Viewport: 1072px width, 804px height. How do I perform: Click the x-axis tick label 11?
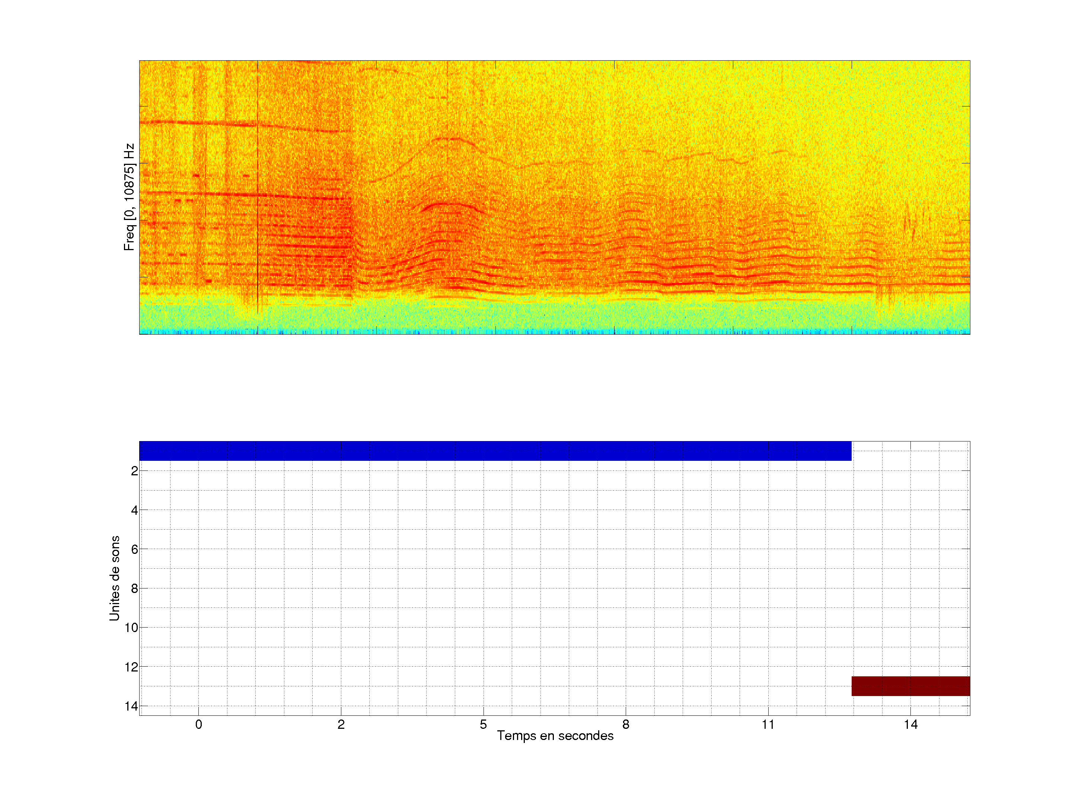[768, 724]
